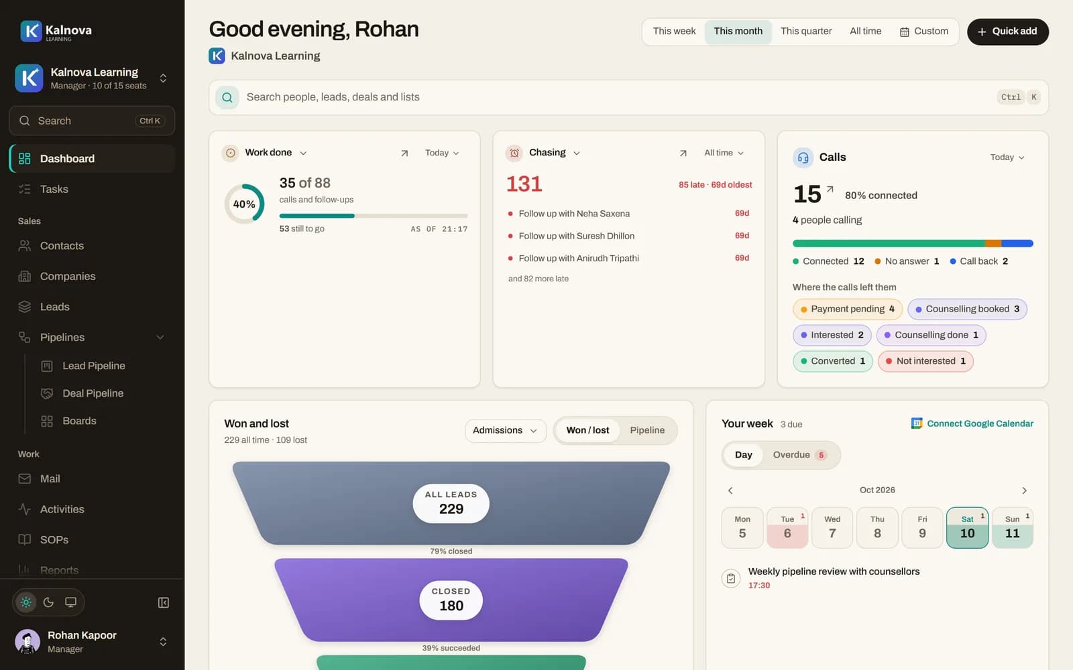
Task: Select All time range tab
Action: point(865,31)
